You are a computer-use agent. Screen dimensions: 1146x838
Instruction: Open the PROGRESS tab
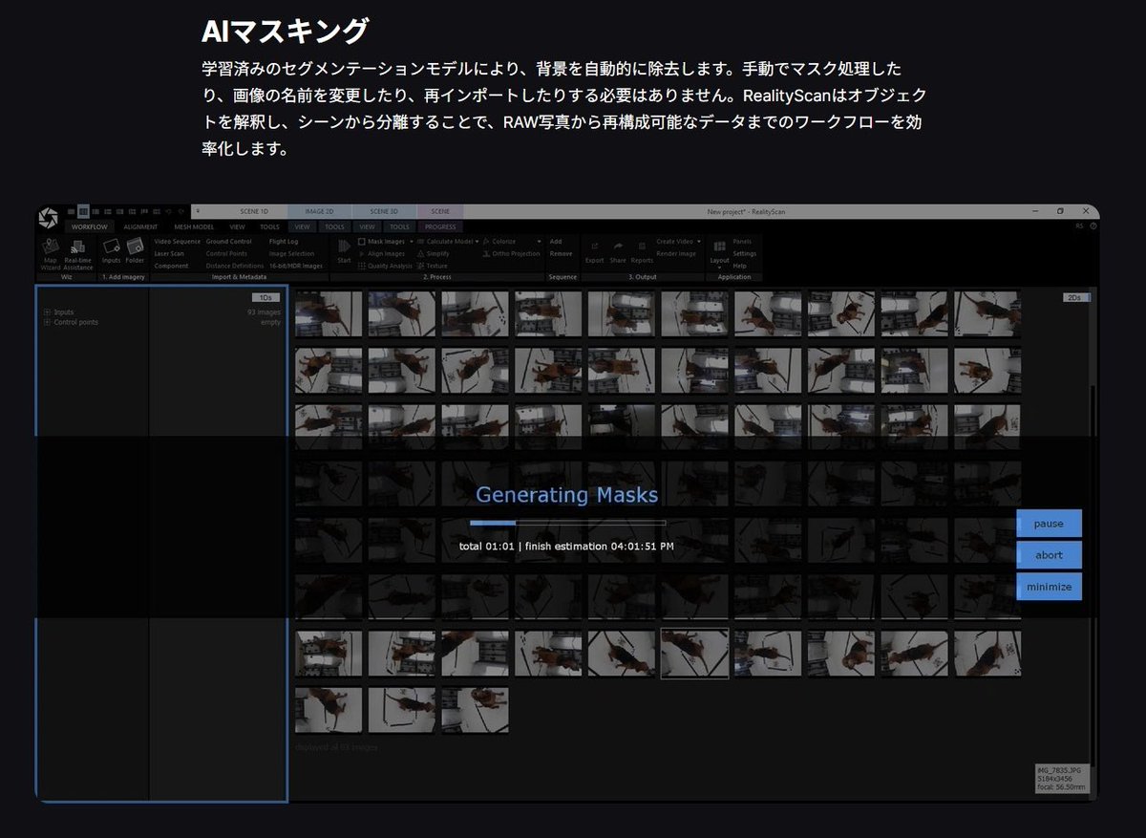(x=440, y=226)
